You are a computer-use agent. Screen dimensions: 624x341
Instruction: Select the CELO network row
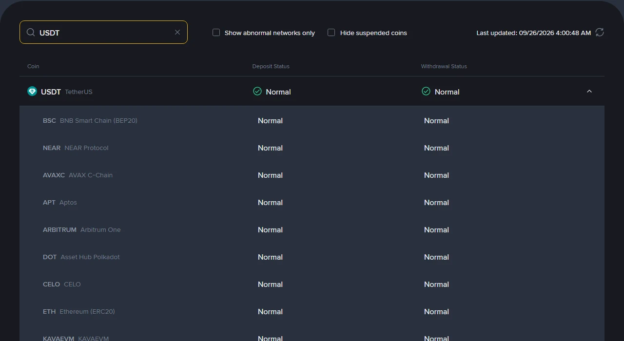click(x=312, y=284)
